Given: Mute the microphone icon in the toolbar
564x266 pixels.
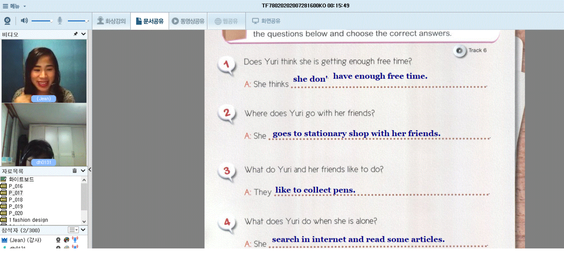Looking at the screenshot, I should 60,21.
